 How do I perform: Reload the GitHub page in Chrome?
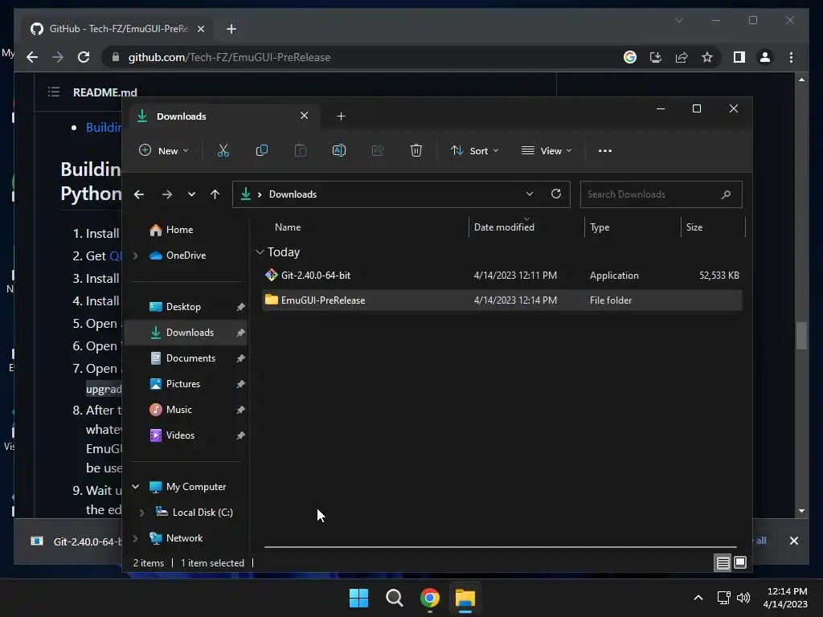(x=84, y=57)
